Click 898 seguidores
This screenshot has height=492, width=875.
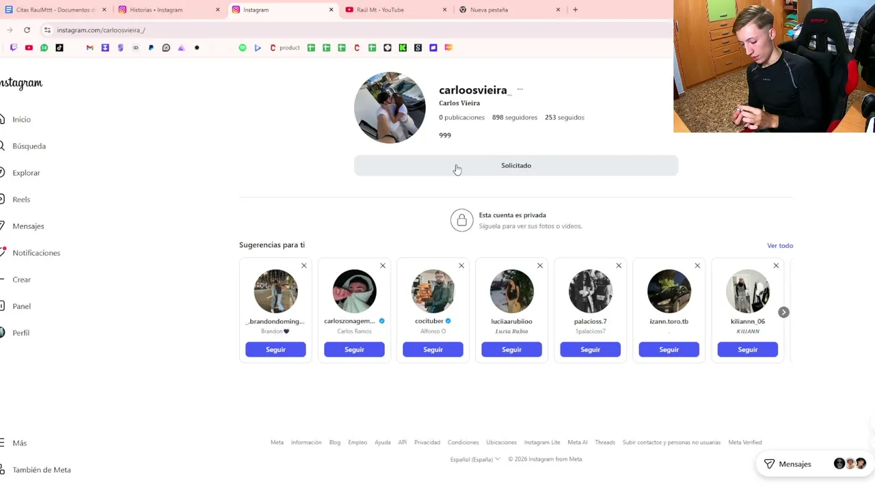coord(515,118)
